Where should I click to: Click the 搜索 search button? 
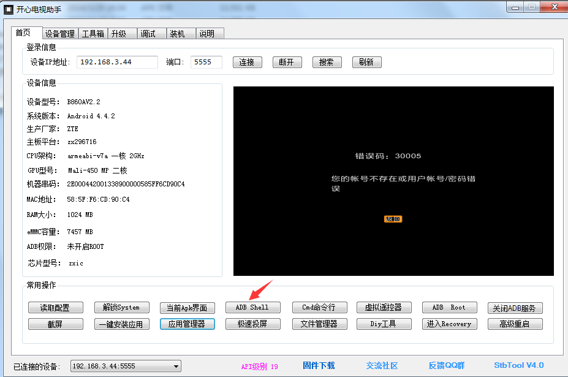[x=327, y=62]
